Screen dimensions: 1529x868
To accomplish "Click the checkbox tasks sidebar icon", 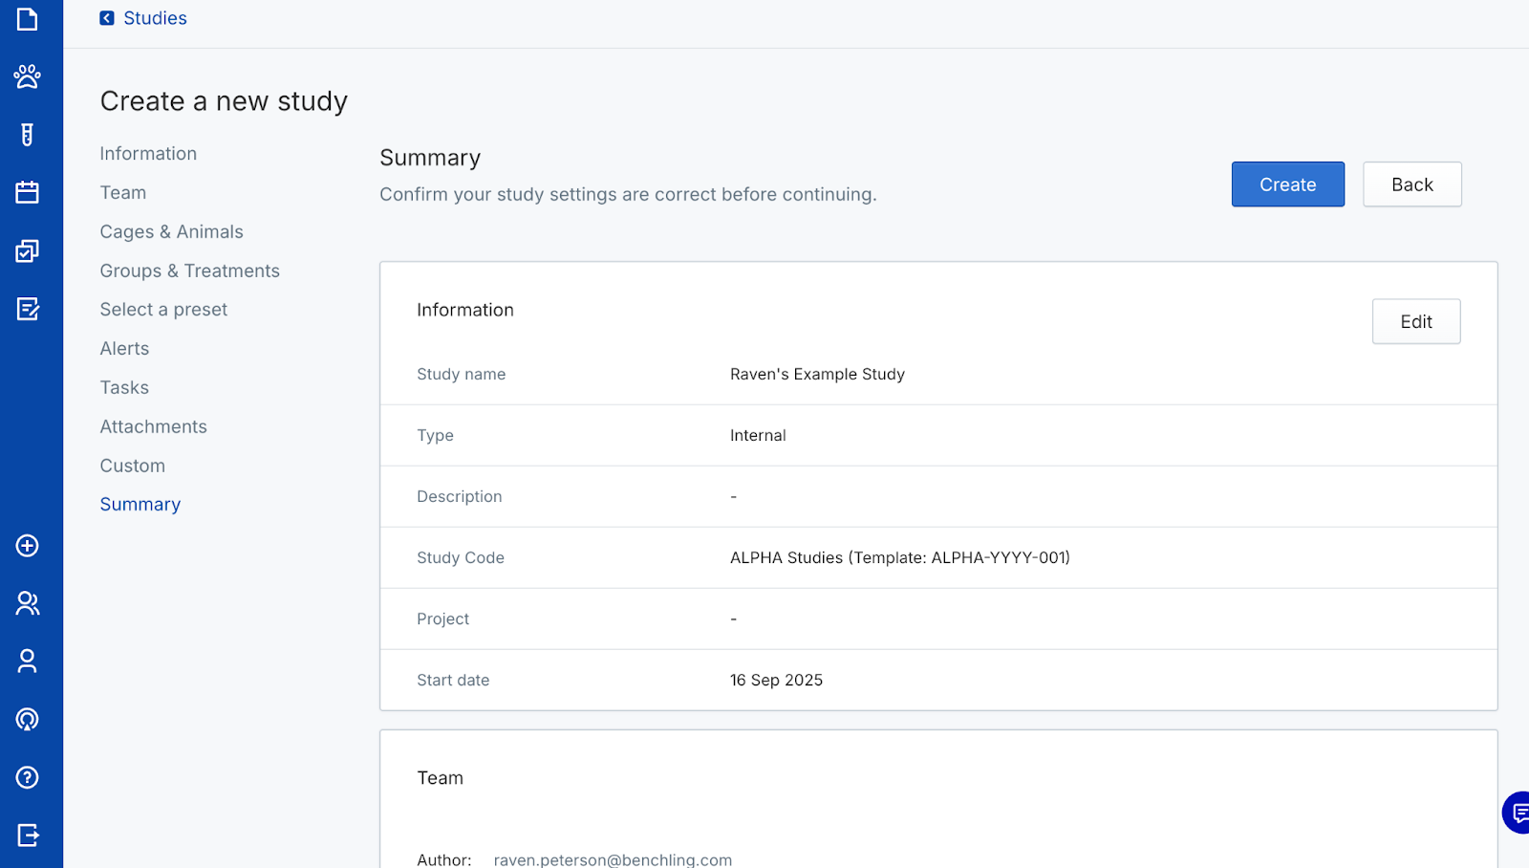I will 27,250.
